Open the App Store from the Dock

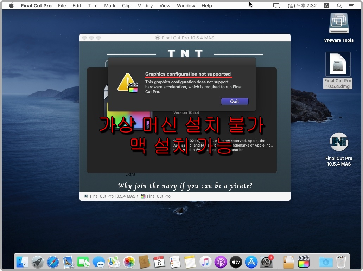(251, 262)
